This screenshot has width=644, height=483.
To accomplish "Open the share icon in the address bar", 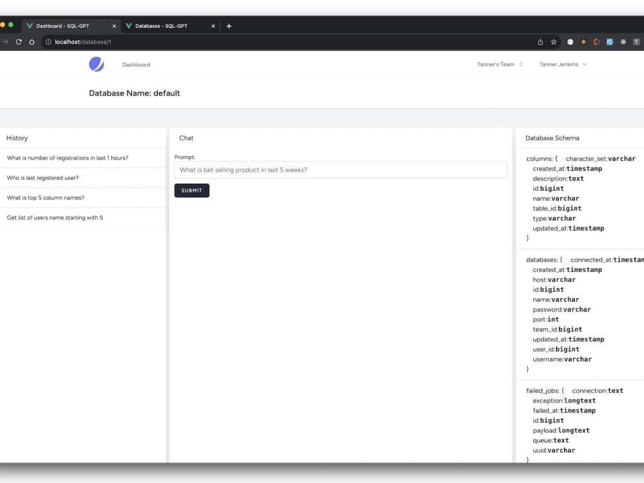I will (540, 41).
